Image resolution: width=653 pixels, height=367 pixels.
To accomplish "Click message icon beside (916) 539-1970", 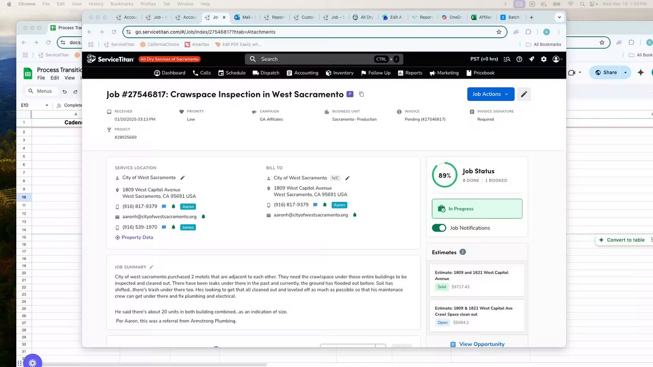I will 164,227.
